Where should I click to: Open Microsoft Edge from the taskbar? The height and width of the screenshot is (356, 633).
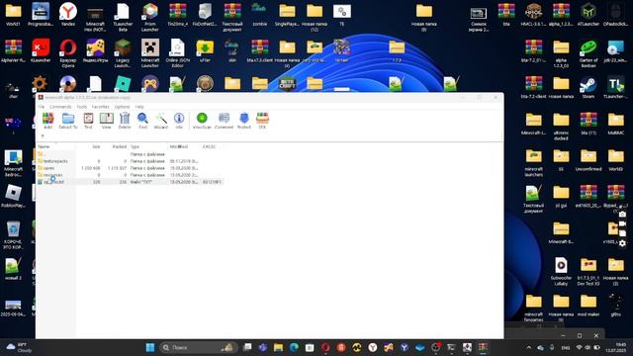(x=294, y=347)
